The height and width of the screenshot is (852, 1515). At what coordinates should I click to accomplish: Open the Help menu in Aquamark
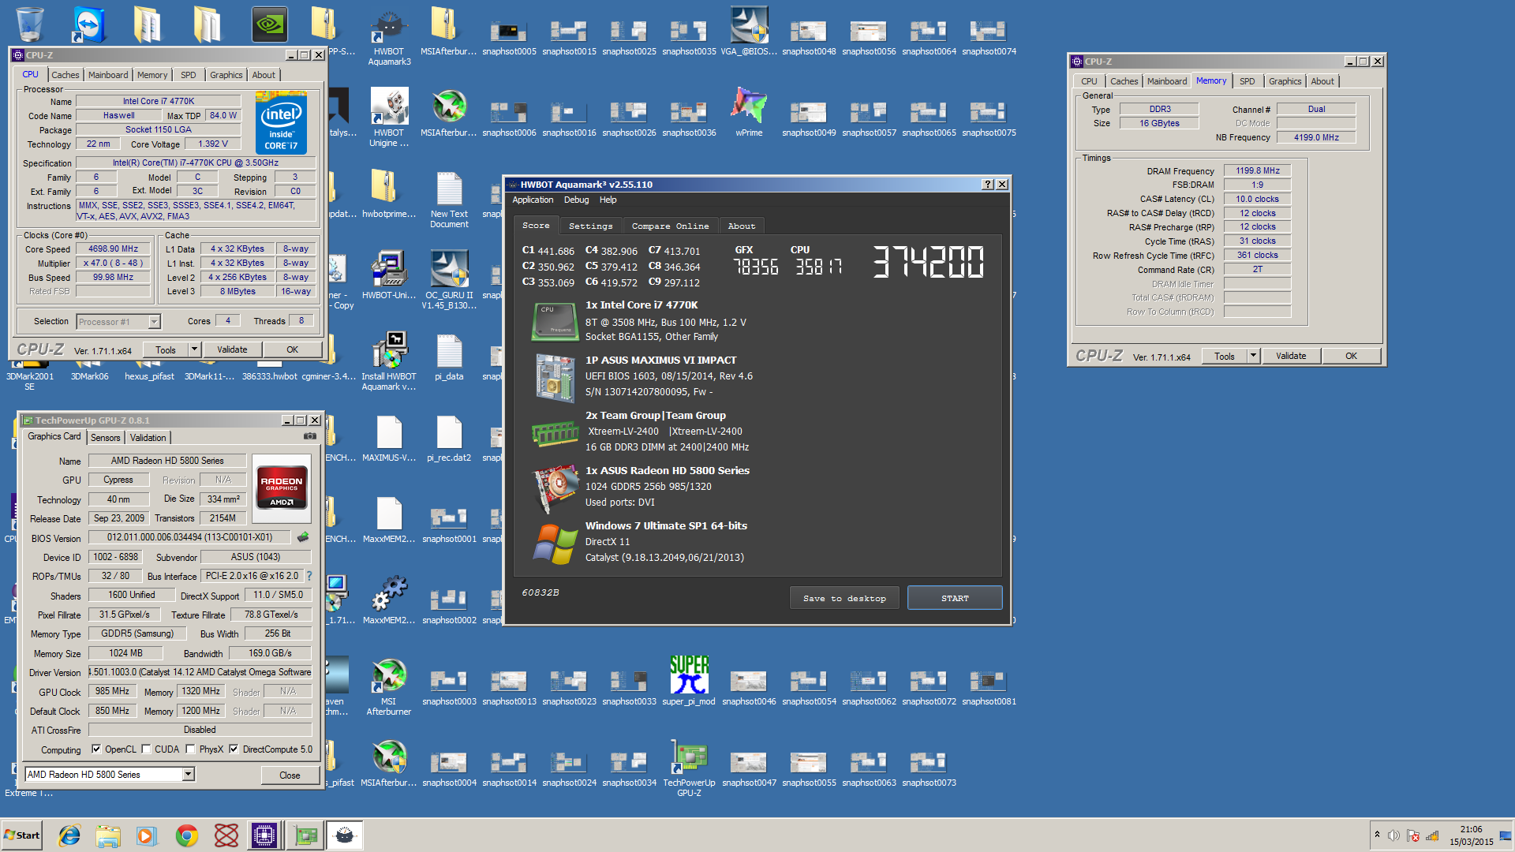click(x=608, y=200)
